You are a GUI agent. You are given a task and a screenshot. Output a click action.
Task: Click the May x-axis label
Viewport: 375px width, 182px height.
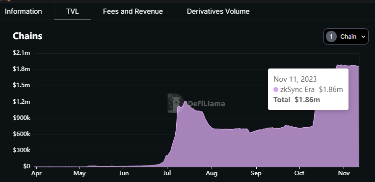point(80,173)
